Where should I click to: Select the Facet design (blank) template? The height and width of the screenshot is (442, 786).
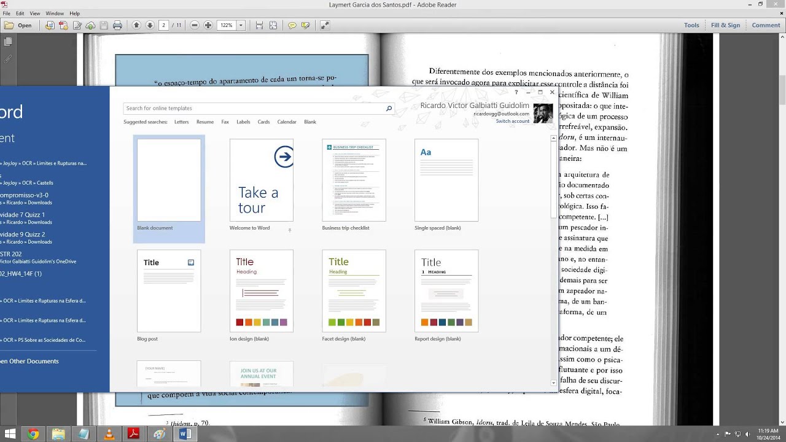[354, 295]
